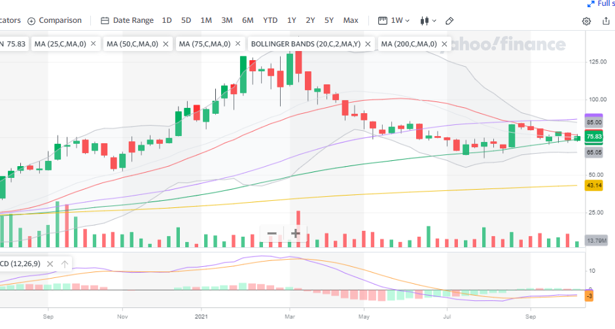Move the MACD panel up
Image resolution: width=615 pixels, height=329 pixels.
(x=65, y=264)
